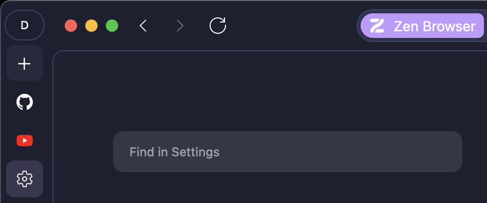Image resolution: width=487 pixels, height=203 pixels.
Task: Create a new tab with plus button
Action: click(25, 63)
